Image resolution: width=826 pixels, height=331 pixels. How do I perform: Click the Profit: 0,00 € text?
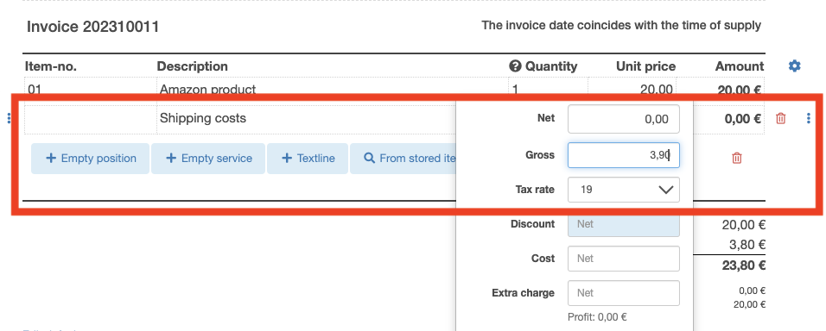[x=597, y=317]
